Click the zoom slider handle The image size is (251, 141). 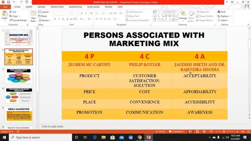click(224, 132)
